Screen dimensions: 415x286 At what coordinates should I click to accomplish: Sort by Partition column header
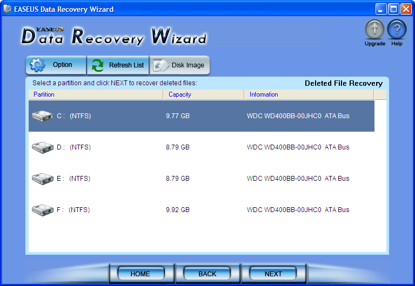96,94
